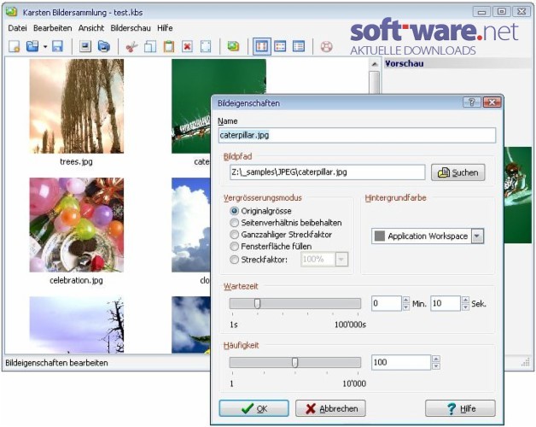Click the Name field with caterpillar.jpg

point(357,135)
